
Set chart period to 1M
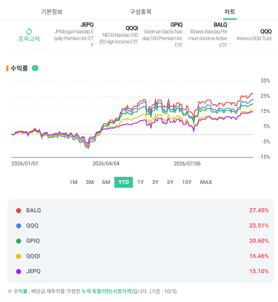[73, 182]
